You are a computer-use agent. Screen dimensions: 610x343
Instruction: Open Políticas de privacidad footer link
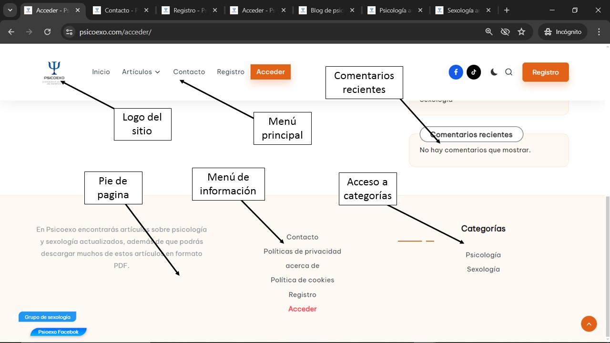(x=302, y=252)
